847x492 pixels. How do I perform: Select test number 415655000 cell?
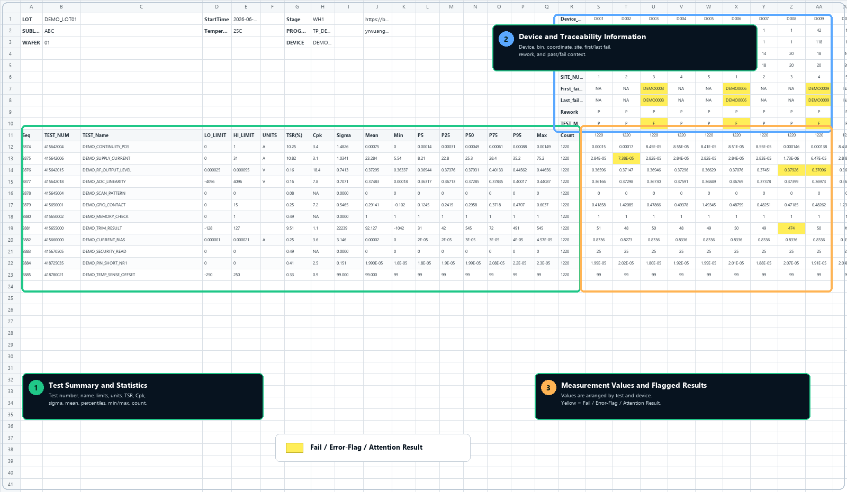[x=61, y=229]
